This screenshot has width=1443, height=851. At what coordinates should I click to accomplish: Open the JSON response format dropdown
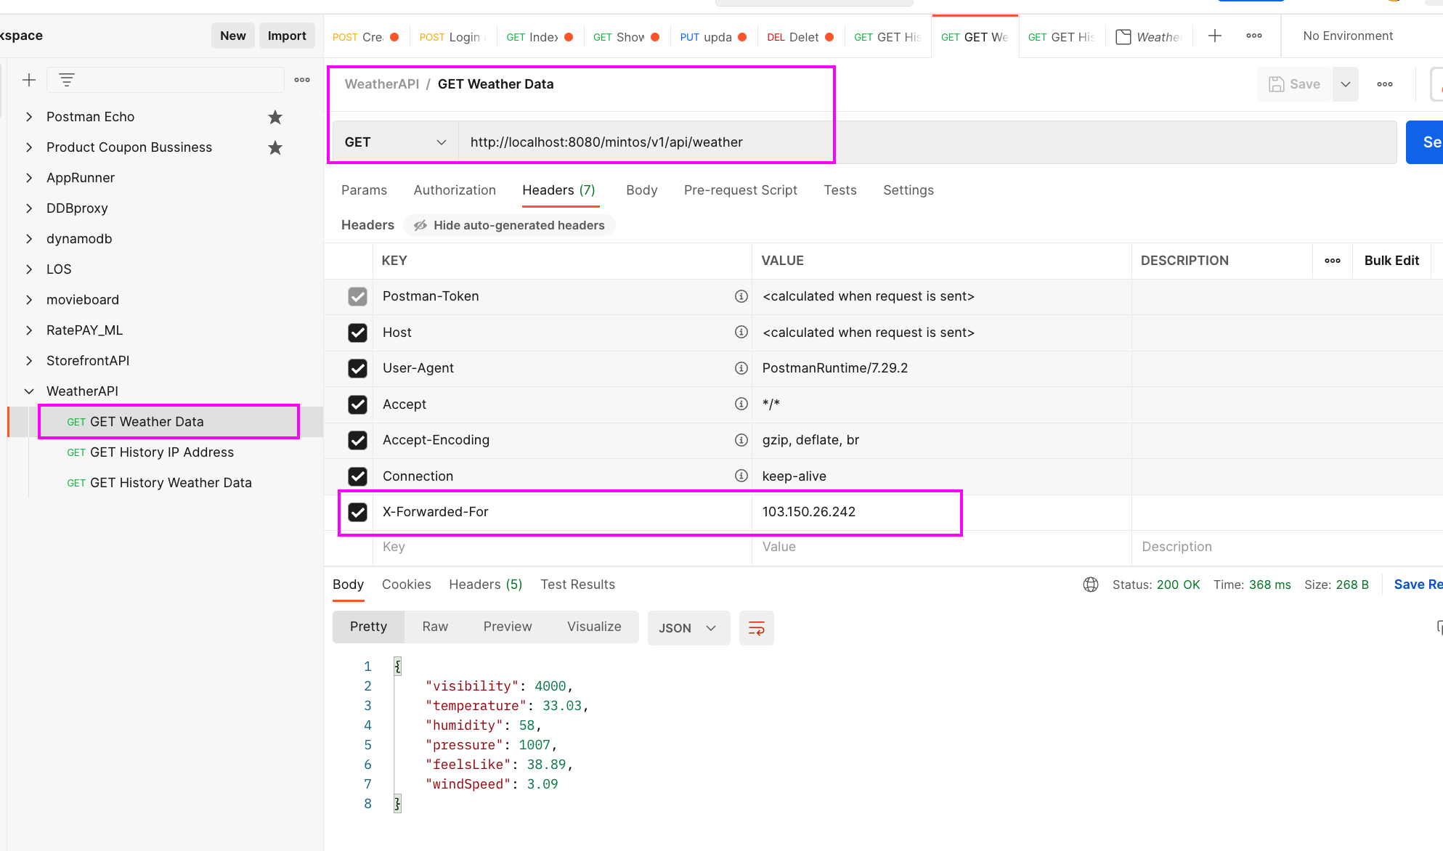687,628
